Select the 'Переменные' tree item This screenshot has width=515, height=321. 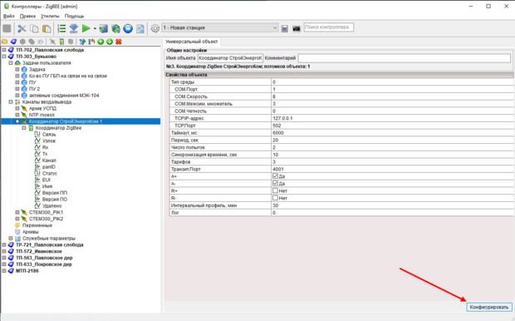click(x=37, y=225)
